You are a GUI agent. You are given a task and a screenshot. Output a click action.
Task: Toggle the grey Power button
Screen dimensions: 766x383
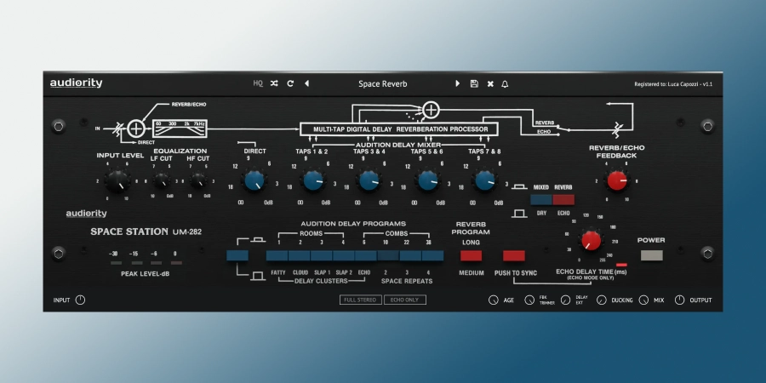pos(652,255)
